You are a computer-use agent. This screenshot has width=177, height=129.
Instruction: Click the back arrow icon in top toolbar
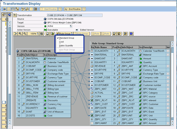point(4,9)
